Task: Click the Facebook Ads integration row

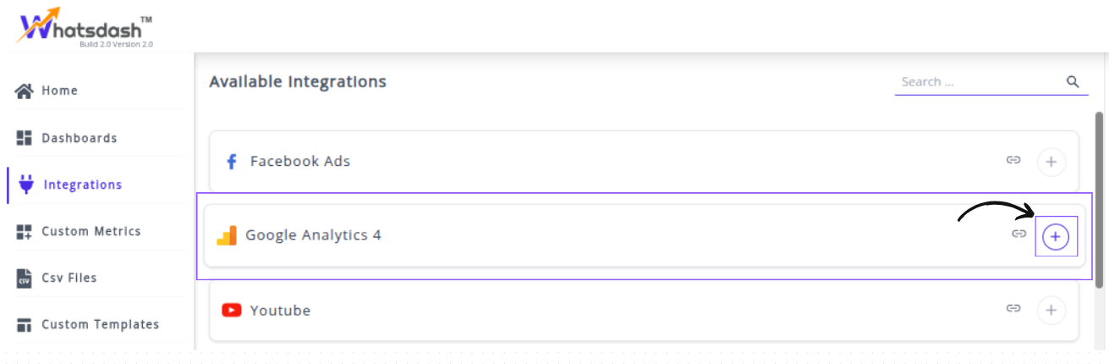Action: pos(592,162)
